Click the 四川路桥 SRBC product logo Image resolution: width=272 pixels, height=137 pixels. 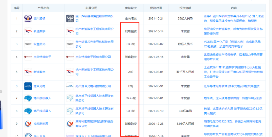28,18
